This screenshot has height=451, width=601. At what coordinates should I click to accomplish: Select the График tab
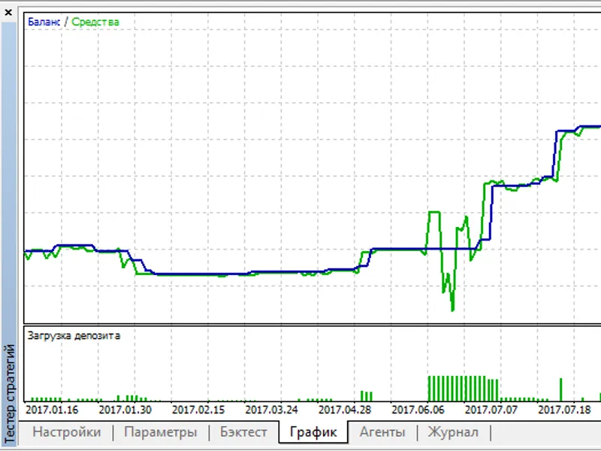313,432
